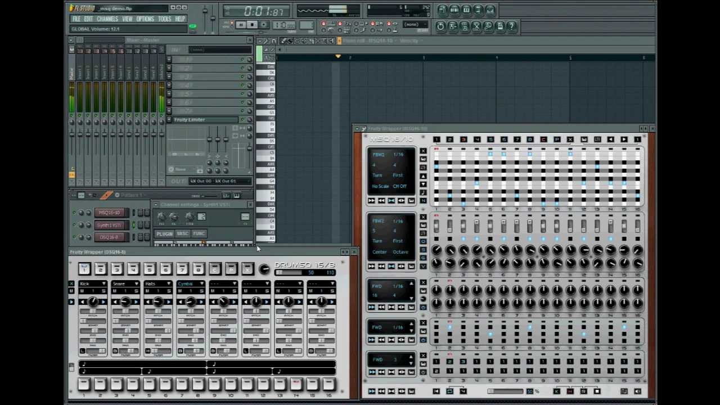Screen dimensions: 720x405
Task: Stop playback in the transport panel
Action: click(x=252, y=25)
